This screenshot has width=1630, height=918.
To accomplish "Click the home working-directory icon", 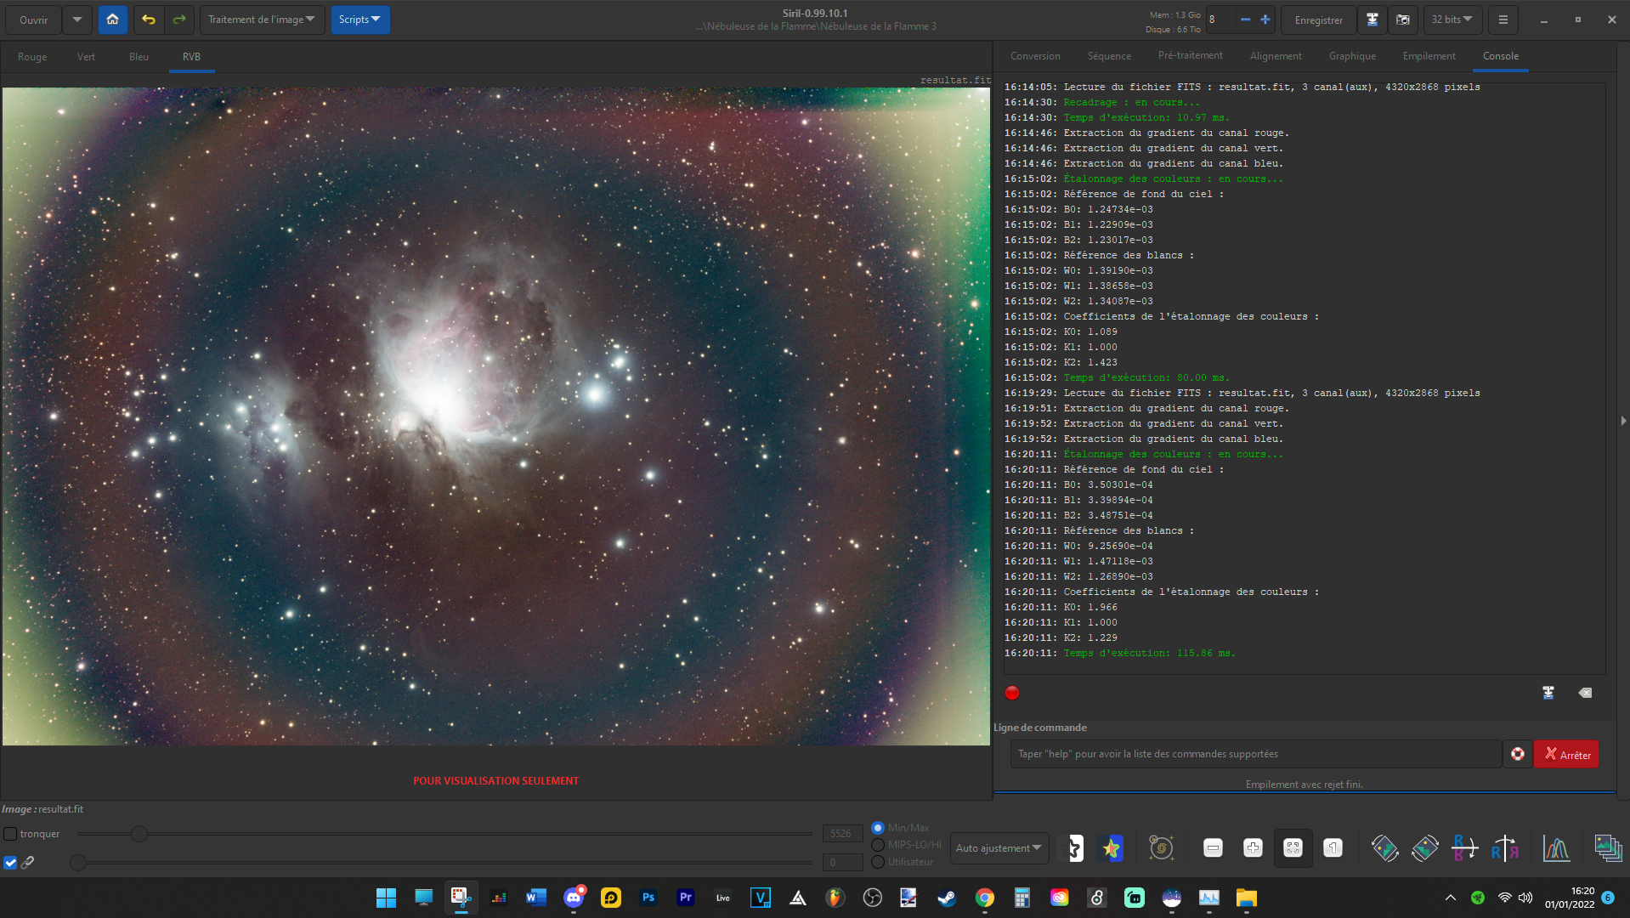I will (112, 20).
